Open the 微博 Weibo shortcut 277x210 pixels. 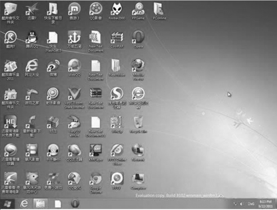[53, 68]
